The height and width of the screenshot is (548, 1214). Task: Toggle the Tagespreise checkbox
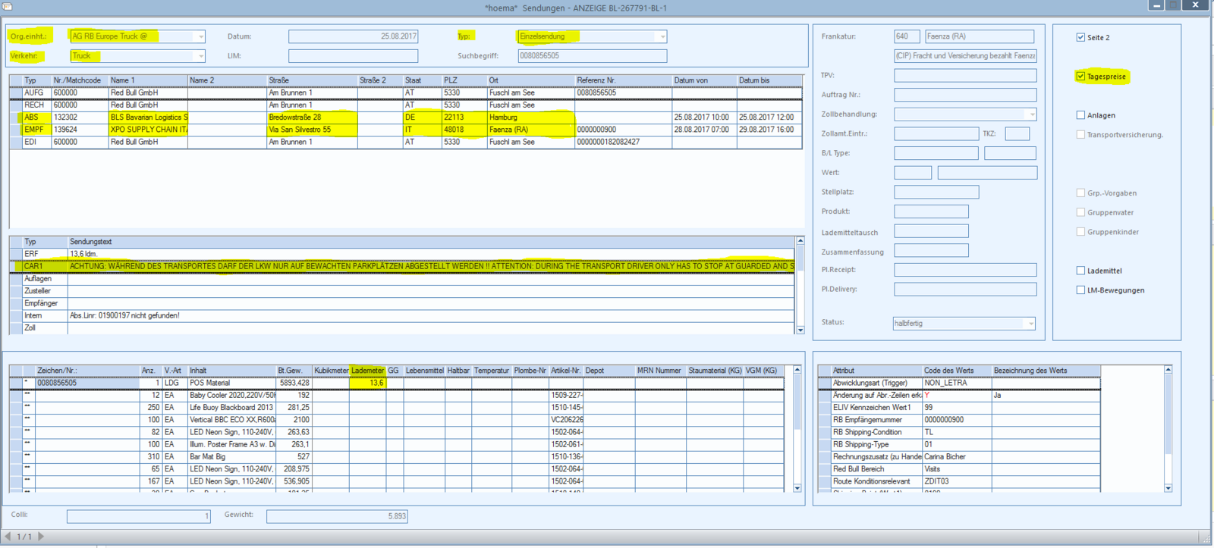[x=1080, y=77]
